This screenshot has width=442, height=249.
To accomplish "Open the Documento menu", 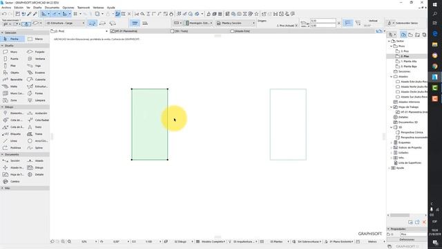I will point(52,8).
